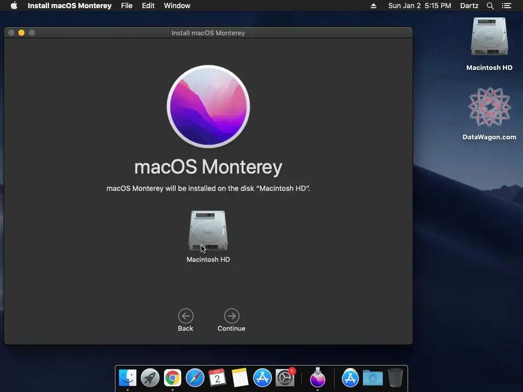Select DataWagon.com desktop icon

489,107
